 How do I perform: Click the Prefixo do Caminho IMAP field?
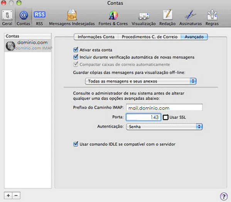[x=164, y=107]
